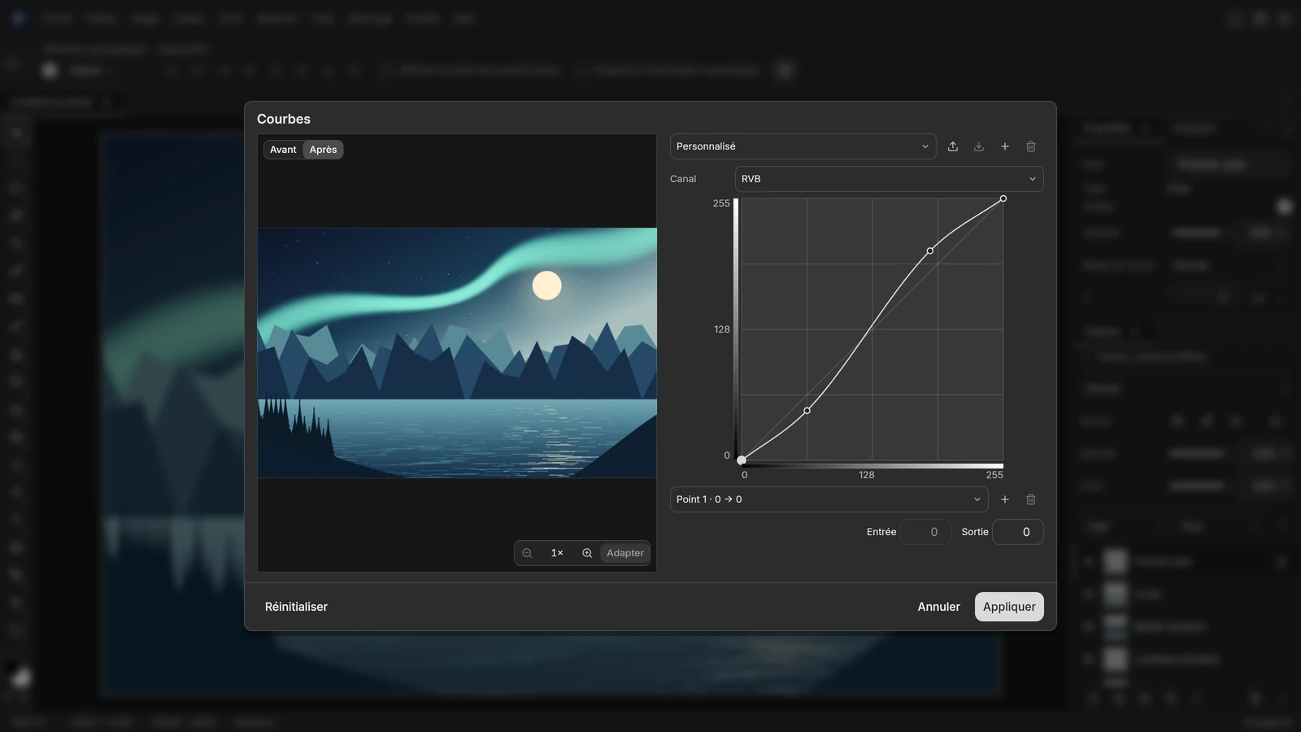
Task: Delete the Personnalisé preset with trash icon
Action: pyautogui.click(x=1031, y=146)
